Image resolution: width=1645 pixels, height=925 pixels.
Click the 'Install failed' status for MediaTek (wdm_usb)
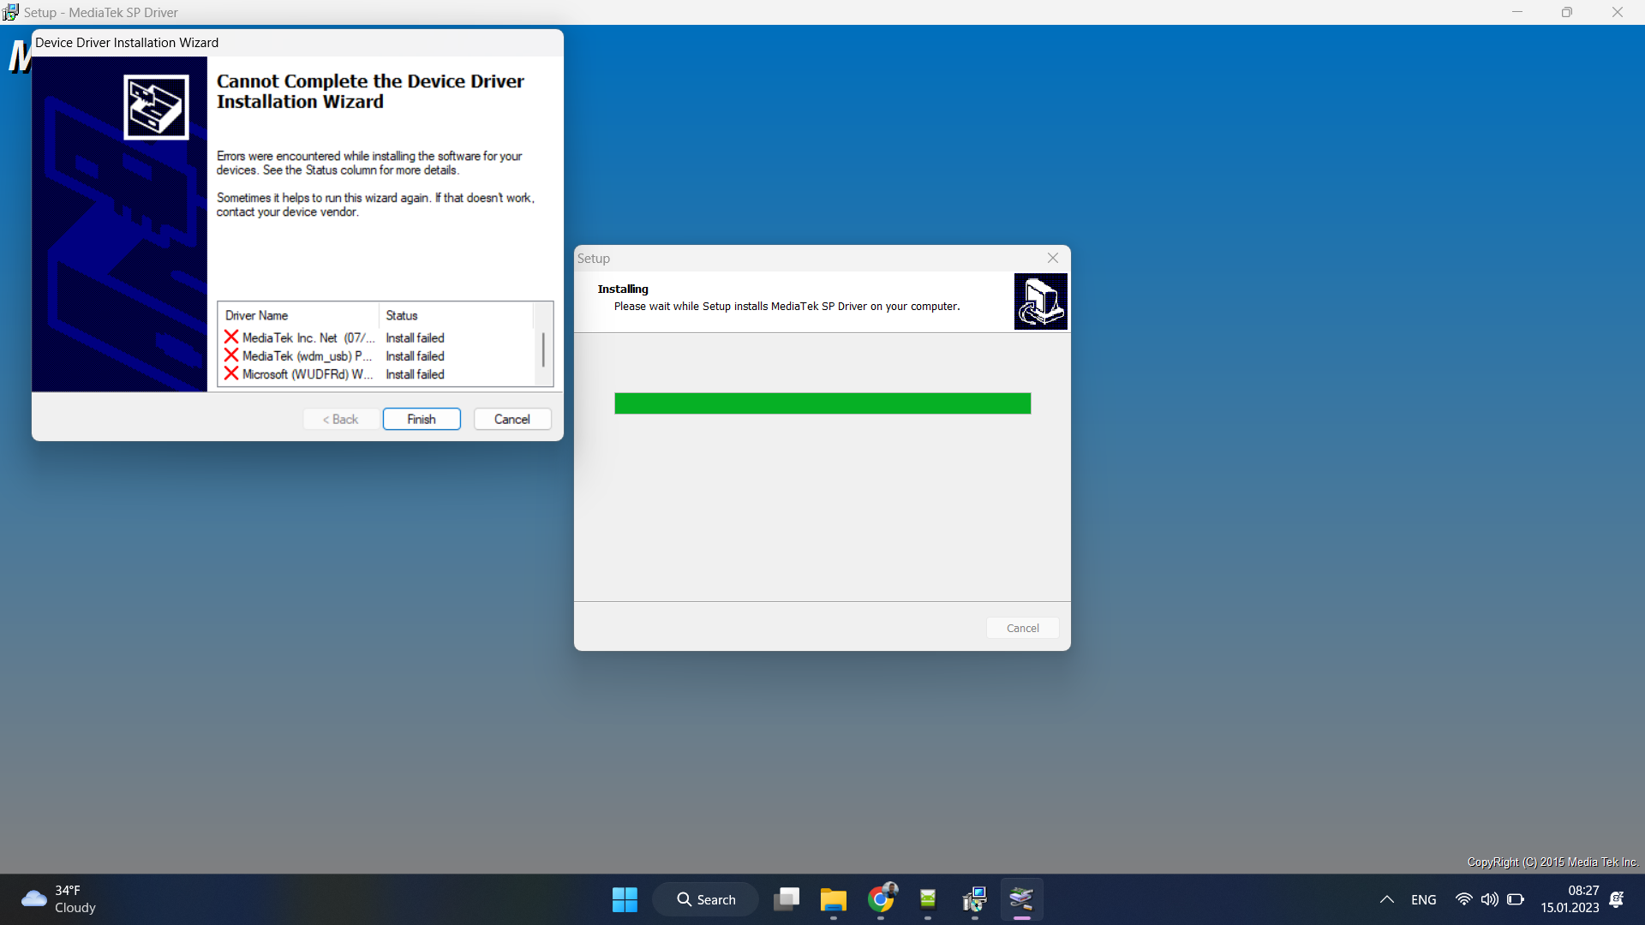click(415, 355)
